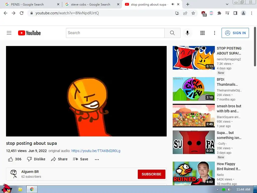Screen dimensions: 257x193
Task: Open Alguem BR channel name link
Action: (x=30, y=172)
